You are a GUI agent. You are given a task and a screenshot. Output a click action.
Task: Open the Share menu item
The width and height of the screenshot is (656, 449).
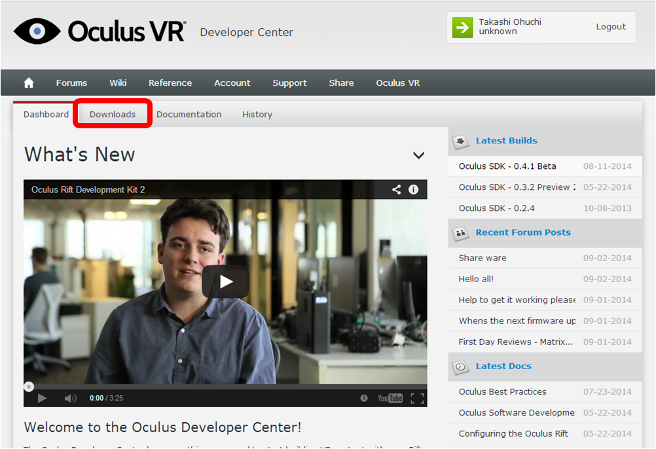coord(341,82)
